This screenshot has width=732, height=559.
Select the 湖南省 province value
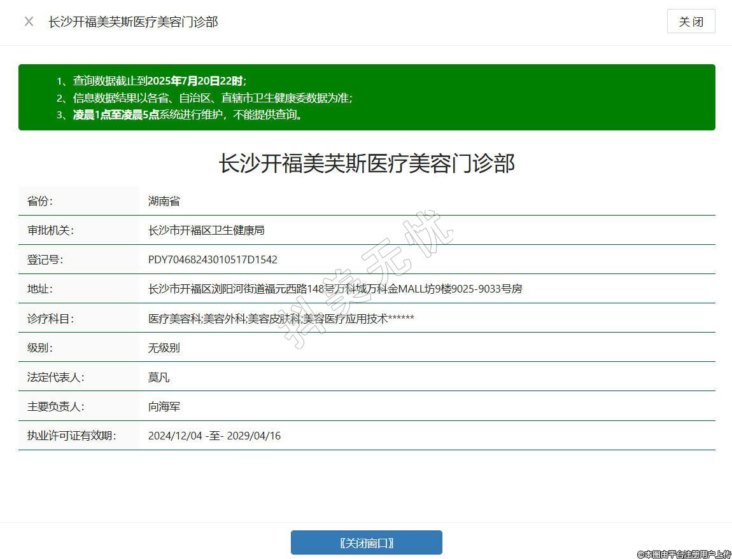pyautogui.click(x=164, y=201)
